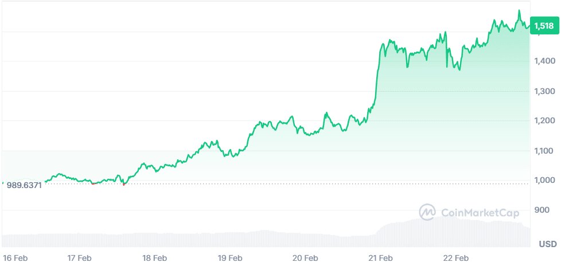Click the green 1,518 current price badge
The height and width of the screenshot is (262, 565).
click(543, 25)
